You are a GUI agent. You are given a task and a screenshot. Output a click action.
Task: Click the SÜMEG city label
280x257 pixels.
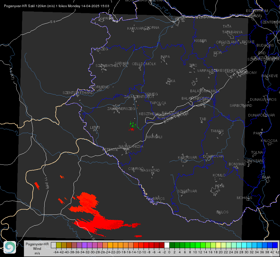(151, 94)
